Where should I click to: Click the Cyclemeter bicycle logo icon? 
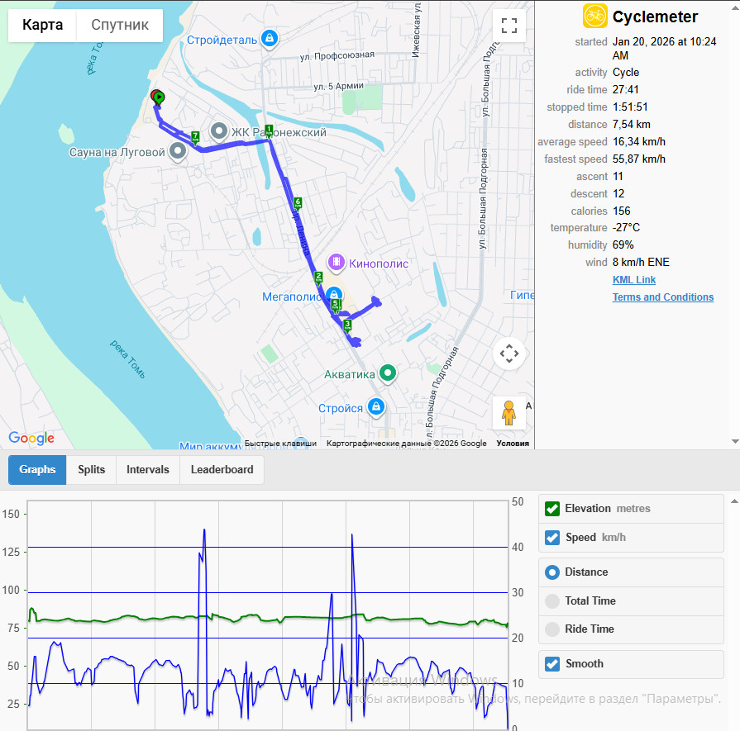coord(594,16)
